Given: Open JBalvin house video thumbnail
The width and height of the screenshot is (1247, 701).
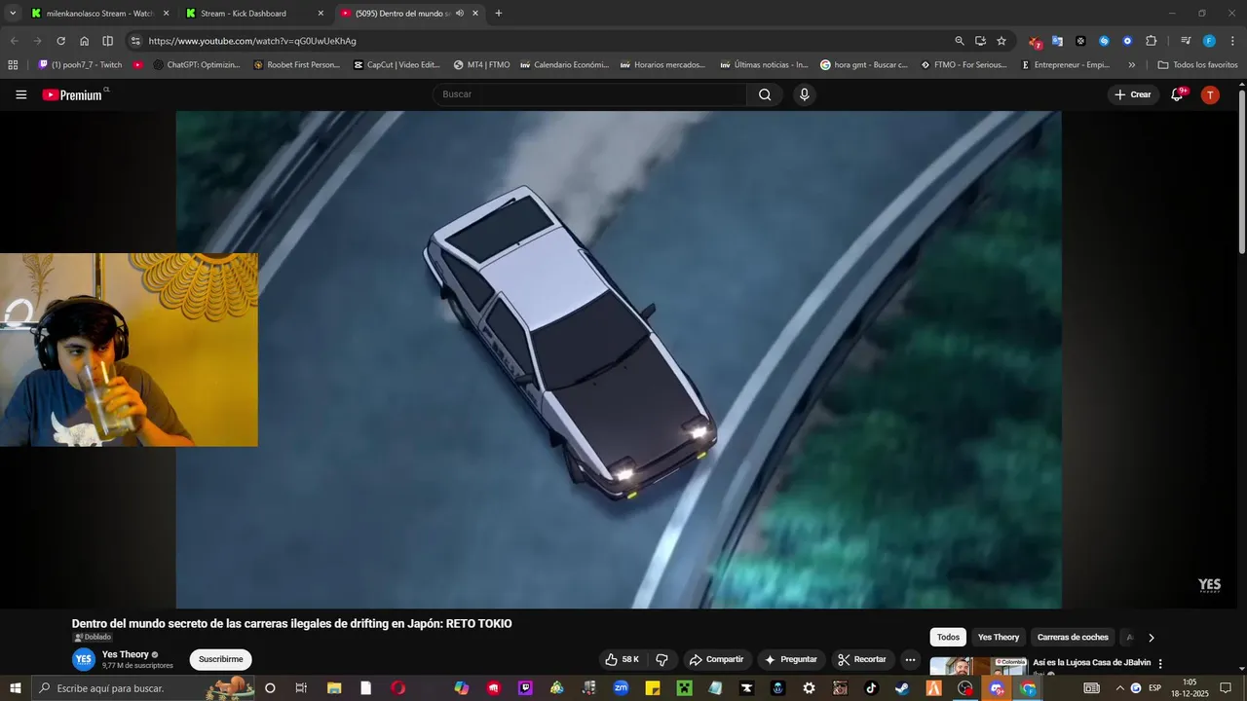Looking at the screenshot, I should coord(978,666).
